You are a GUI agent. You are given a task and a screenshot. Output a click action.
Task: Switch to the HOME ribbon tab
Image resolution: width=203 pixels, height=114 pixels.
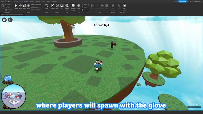[26, 1]
